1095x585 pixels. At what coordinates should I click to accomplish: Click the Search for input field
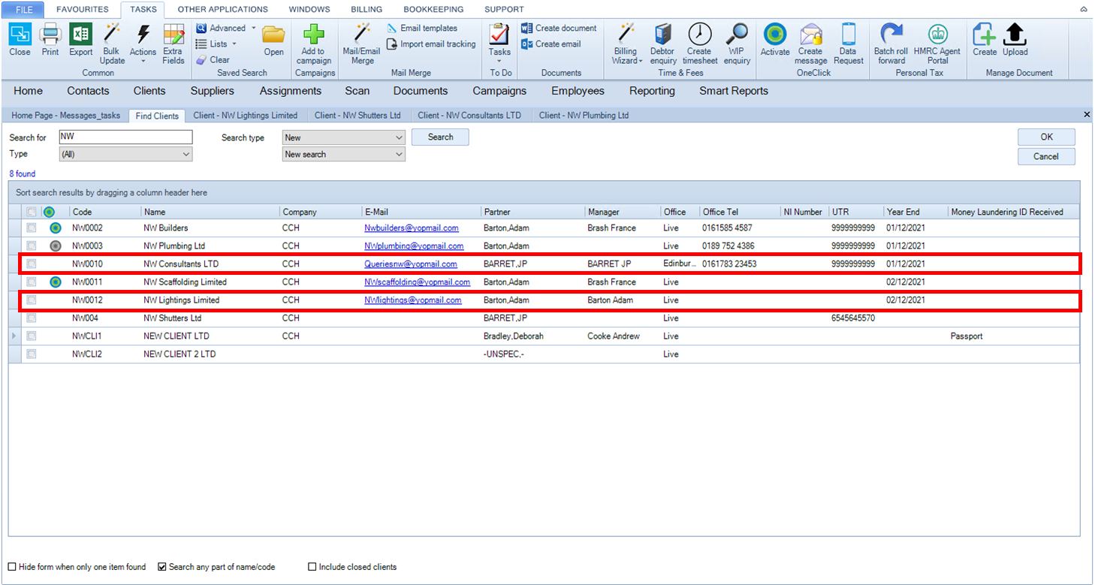click(125, 137)
